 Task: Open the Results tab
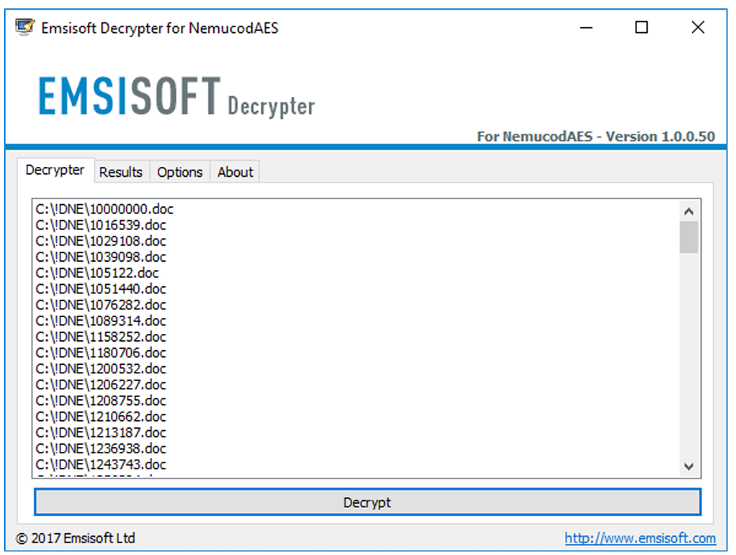pyautogui.click(x=121, y=173)
